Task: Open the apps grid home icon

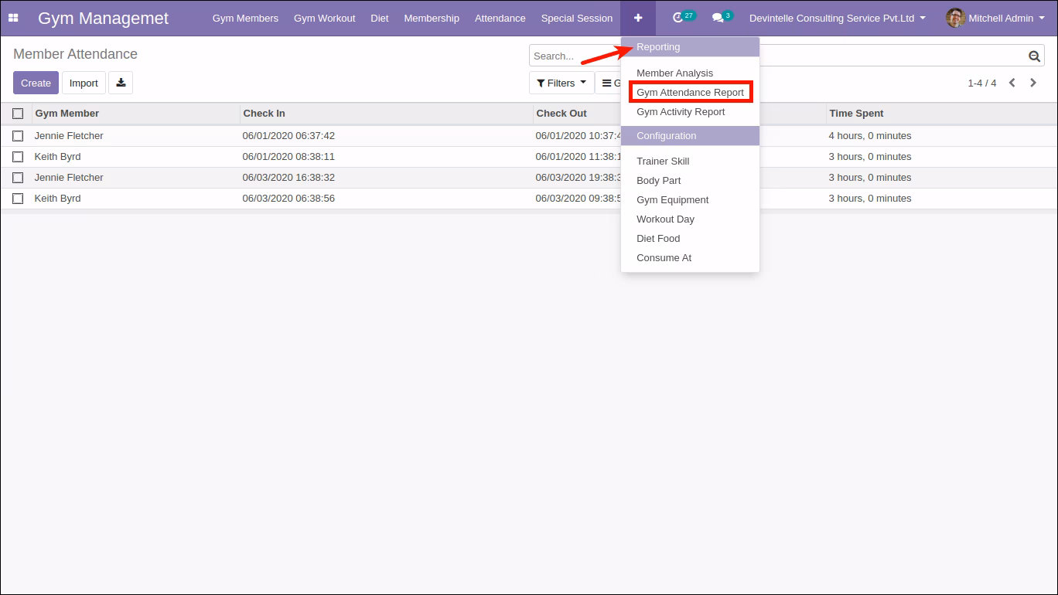Action: 13,18
